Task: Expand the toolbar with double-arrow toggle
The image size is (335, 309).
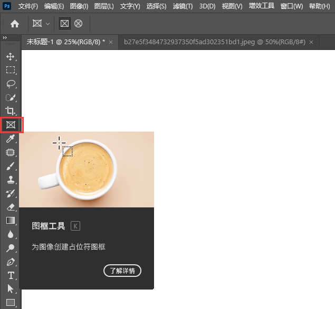Action: click(5, 38)
